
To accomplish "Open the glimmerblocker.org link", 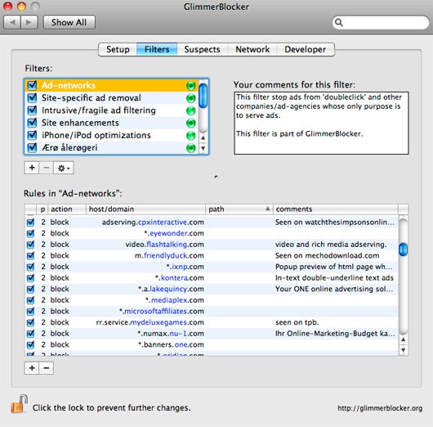I will (x=380, y=408).
